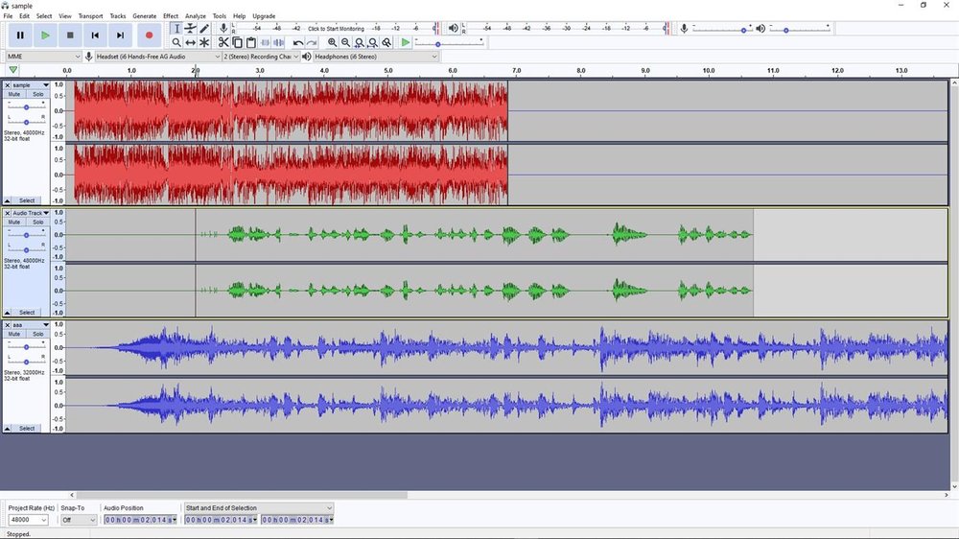Open the Generate menu
Screen dimensions: 959x539
click(x=145, y=16)
